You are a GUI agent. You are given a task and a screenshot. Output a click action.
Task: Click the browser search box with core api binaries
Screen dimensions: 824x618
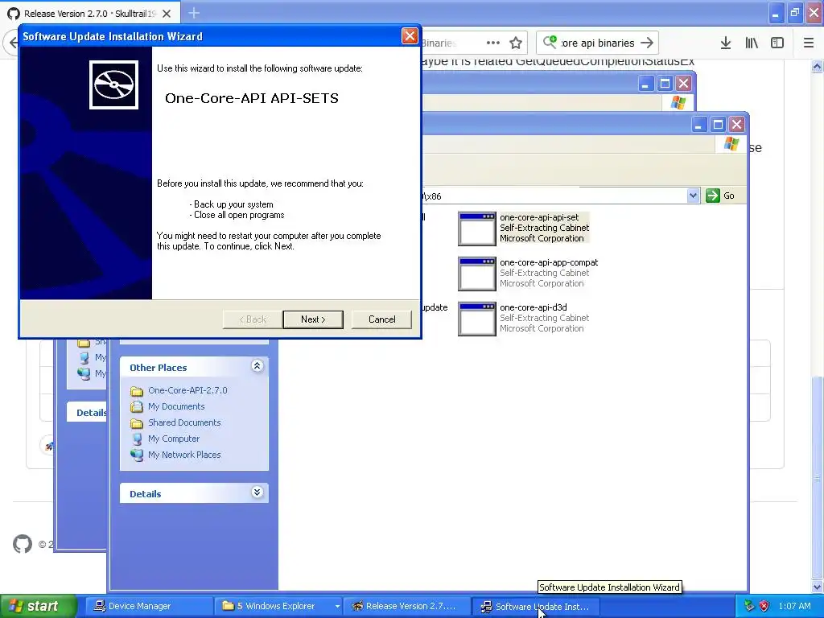pos(598,43)
